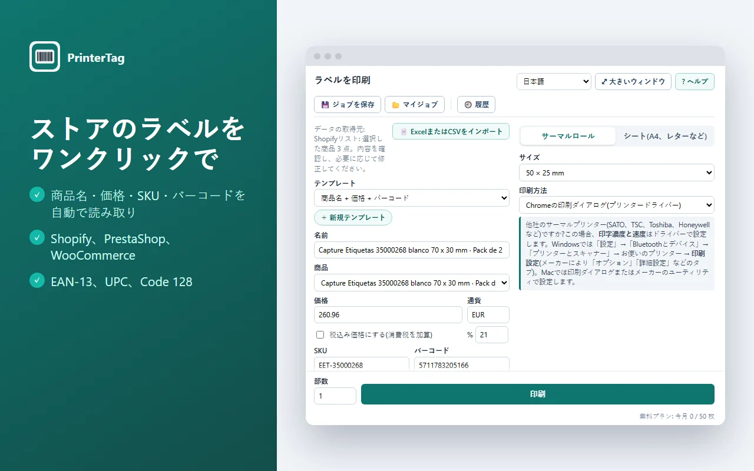This screenshot has height=471, width=754.
Task: Open the サイズ 50 × 25 mm dropdown
Action: pyautogui.click(x=617, y=173)
